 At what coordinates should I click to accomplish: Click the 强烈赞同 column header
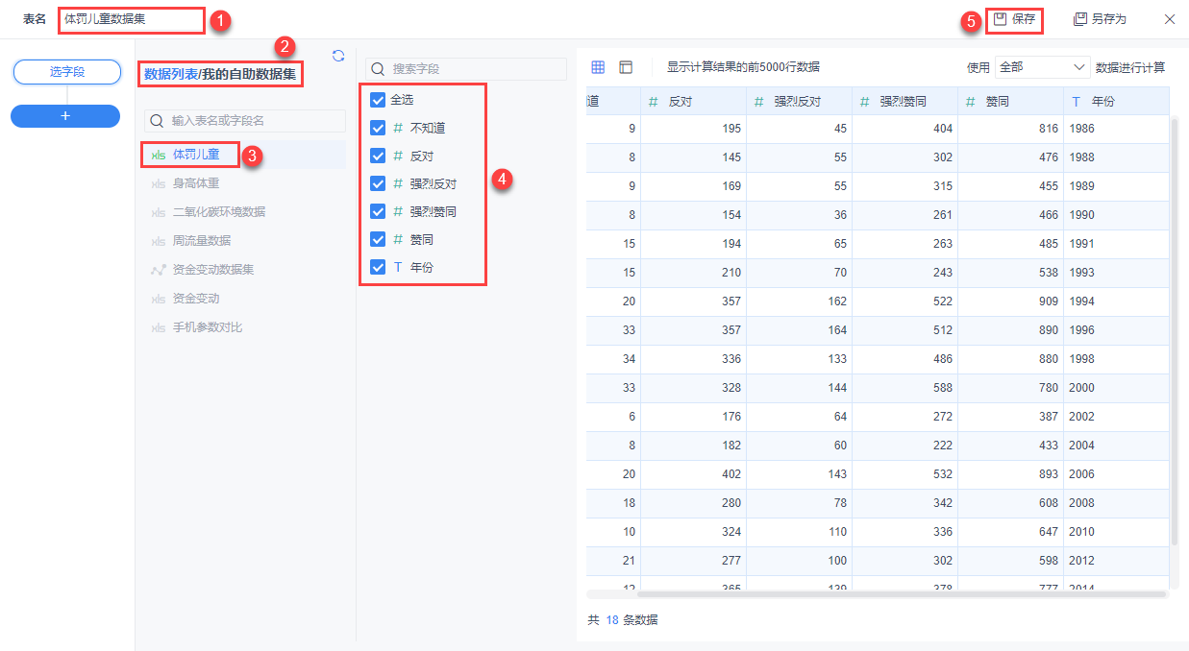(x=904, y=101)
